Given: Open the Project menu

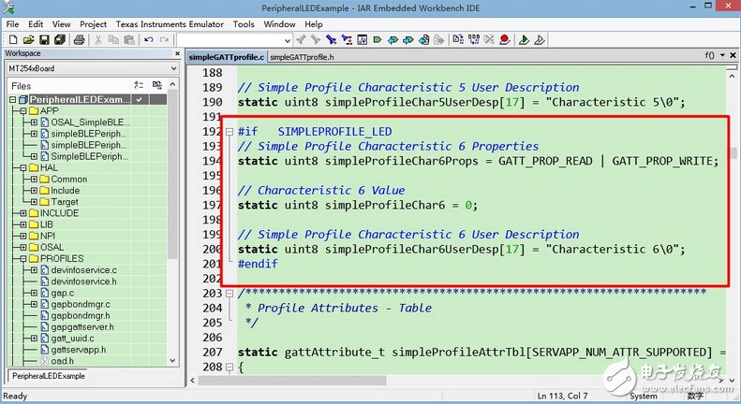Looking at the screenshot, I should pyautogui.click(x=93, y=23).
